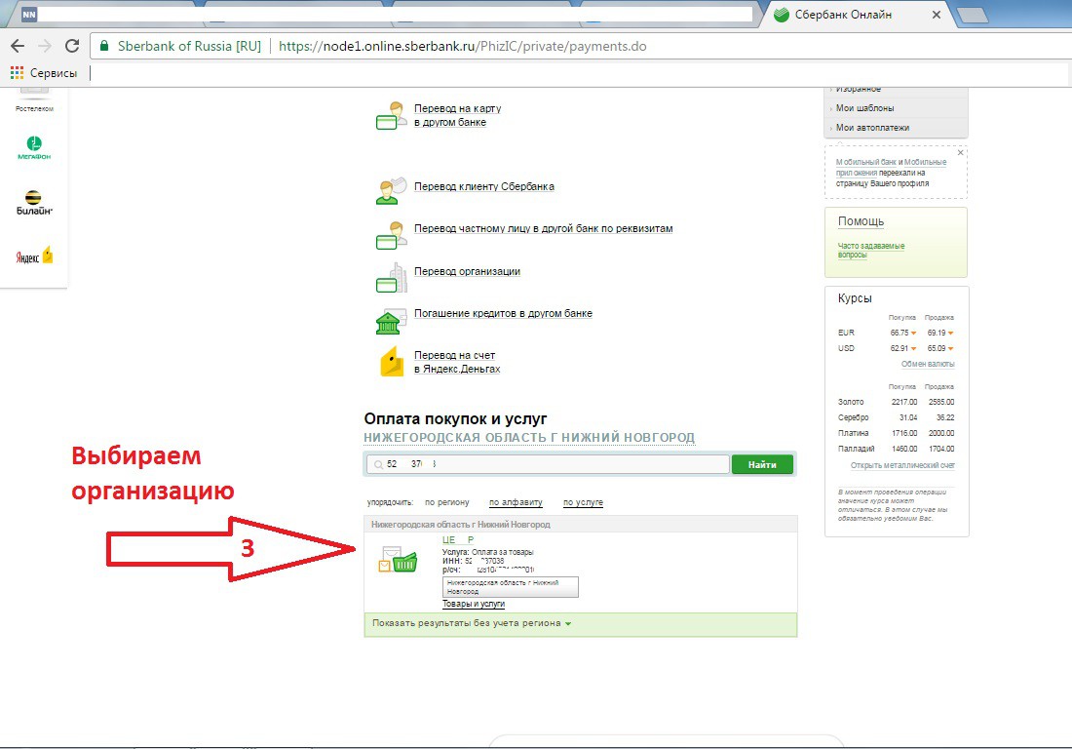Click the browser forward arrow
The width and height of the screenshot is (1072, 749).
pos(45,46)
